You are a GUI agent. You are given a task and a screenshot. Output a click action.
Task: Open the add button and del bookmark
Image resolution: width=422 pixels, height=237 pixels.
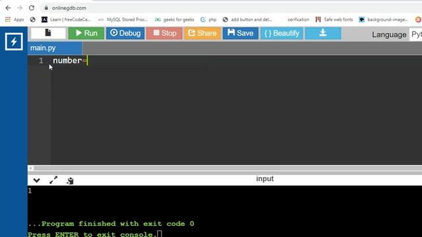click(248, 20)
